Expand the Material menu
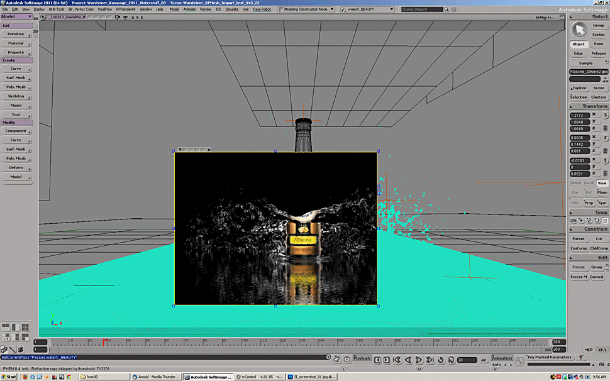The width and height of the screenshot is (610, 381). click(16, 43)
